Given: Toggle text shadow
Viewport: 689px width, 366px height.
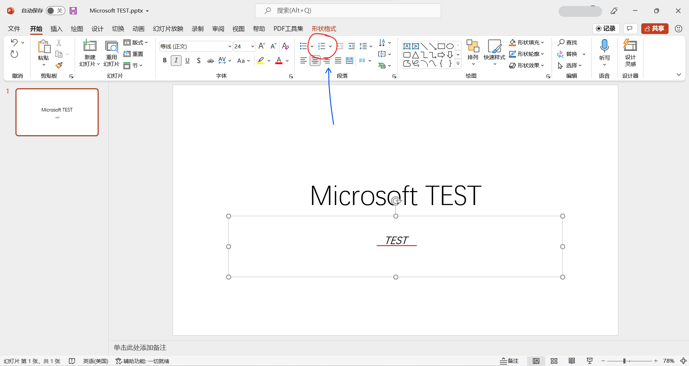Looking at the screenshot, I should coord(199,61).
